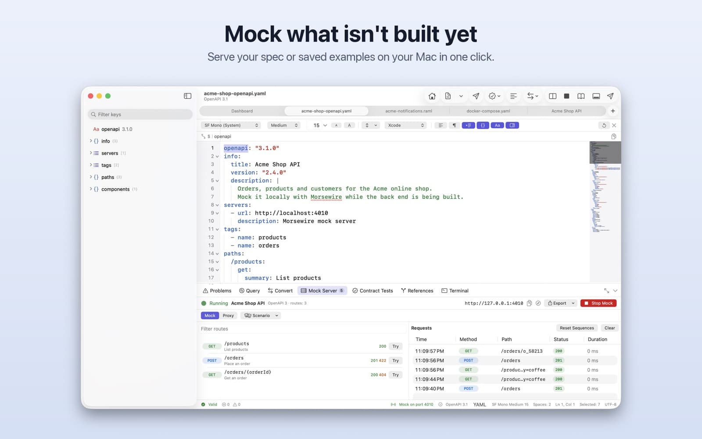
Task: Open the Xcode theme dropdown
Action: (406, 126)
